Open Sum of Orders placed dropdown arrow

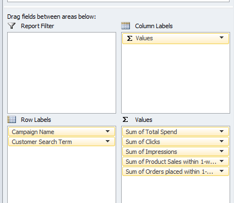click(221, 171)
